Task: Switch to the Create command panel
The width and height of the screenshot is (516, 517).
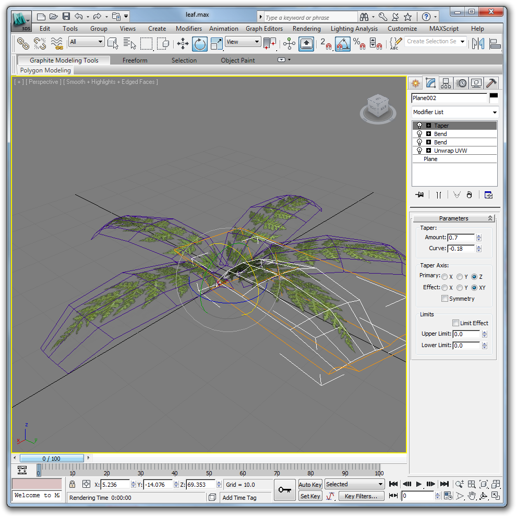Action: (415, 83)
